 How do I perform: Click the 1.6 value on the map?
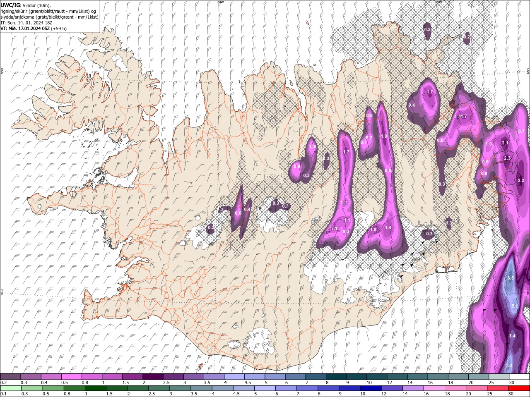click(x=373, y=230)
